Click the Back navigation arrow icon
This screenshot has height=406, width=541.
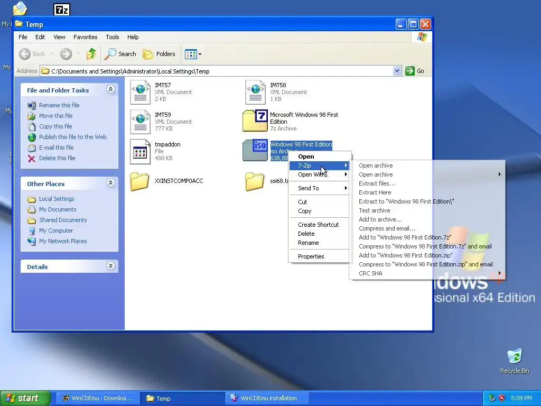(24, 54)
